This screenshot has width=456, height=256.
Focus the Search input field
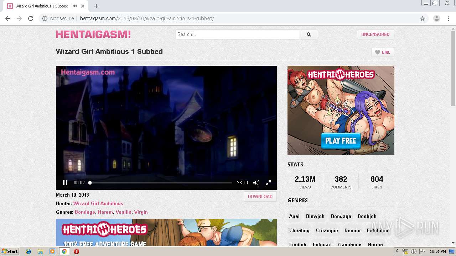pyautogui.click(x=238, y=34)
